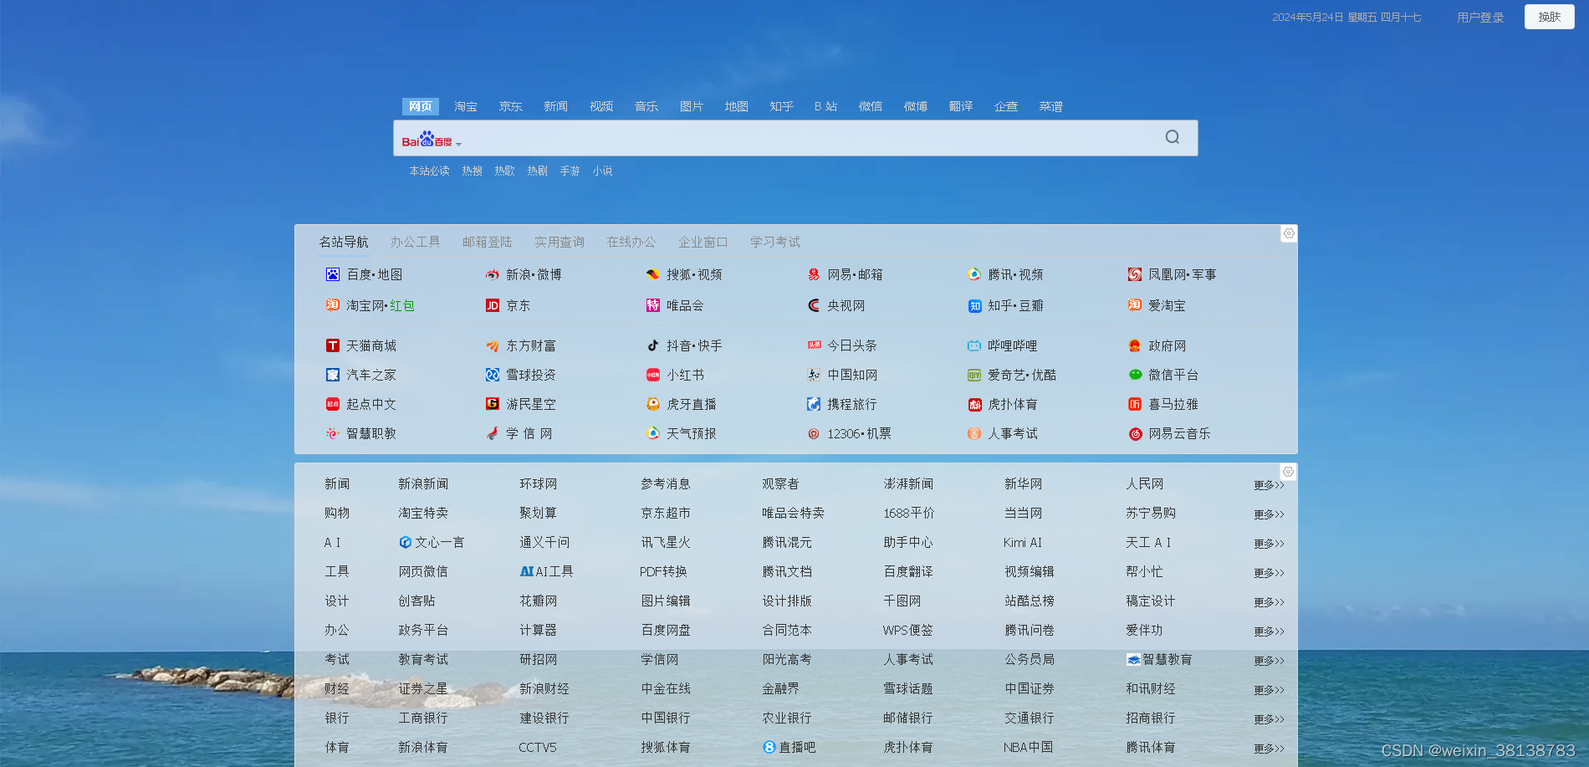This screenshot has height=767, width=1589.
Task: Expand 更多 in the A I row
Action: point(1269,544)
